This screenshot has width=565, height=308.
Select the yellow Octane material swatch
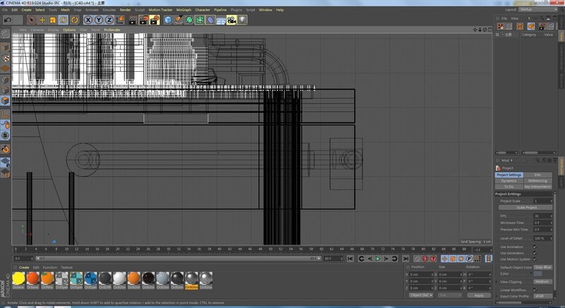click(x=19, y=278)
